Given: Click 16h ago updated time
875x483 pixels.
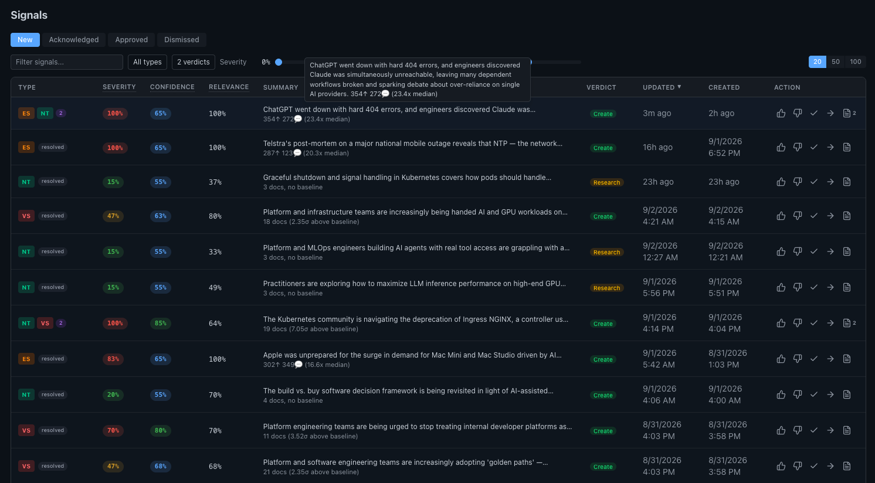Looking at the screenshot, I should click(657, 147).
